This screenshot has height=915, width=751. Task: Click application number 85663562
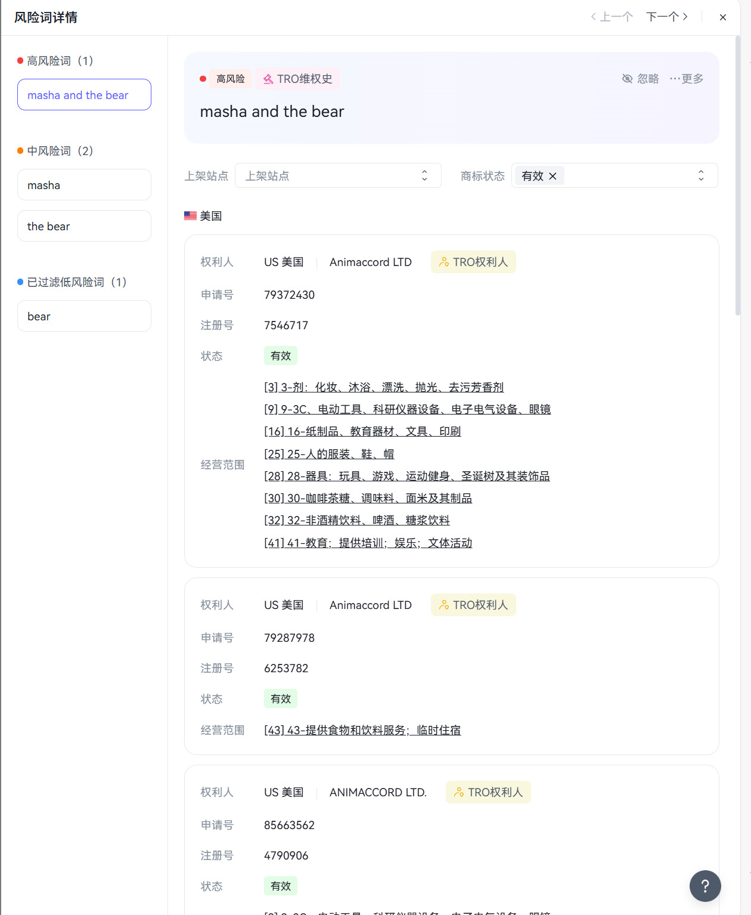pyautogui.click(x=289, y=825)
